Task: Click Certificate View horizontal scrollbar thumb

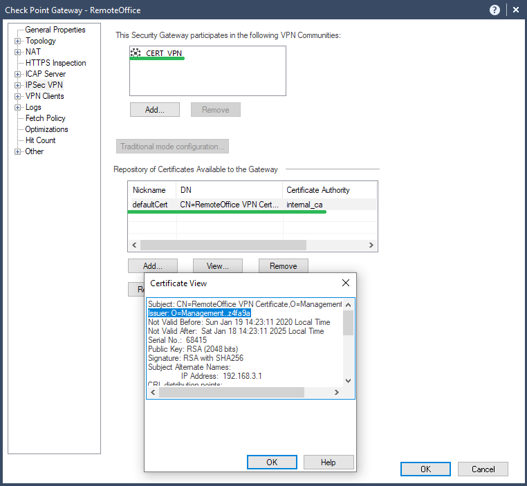Action: pos(232,392)
